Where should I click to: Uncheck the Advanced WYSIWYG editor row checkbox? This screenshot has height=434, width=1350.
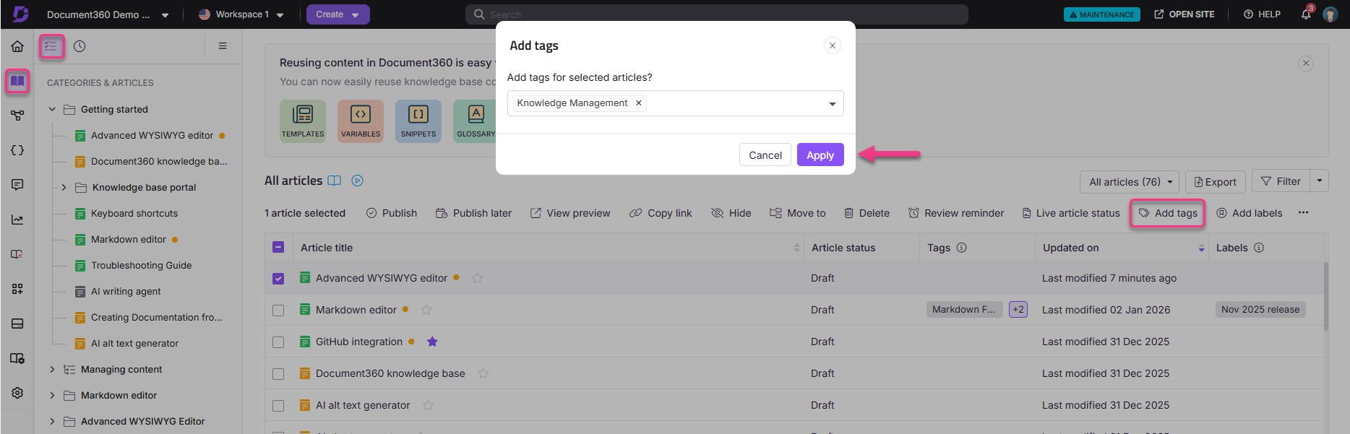coord(278,279)
